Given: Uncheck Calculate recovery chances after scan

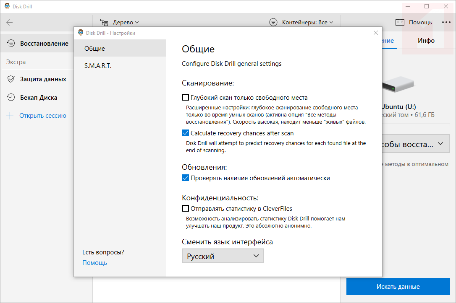Looking at the screenshot, I should click(x=186, y=133).
